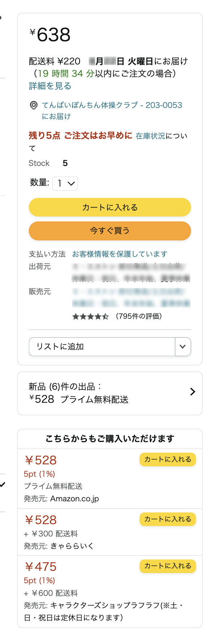Click the delivery location pin icon
The width and height of the screenshot is (220, 639).
[33, 105]
